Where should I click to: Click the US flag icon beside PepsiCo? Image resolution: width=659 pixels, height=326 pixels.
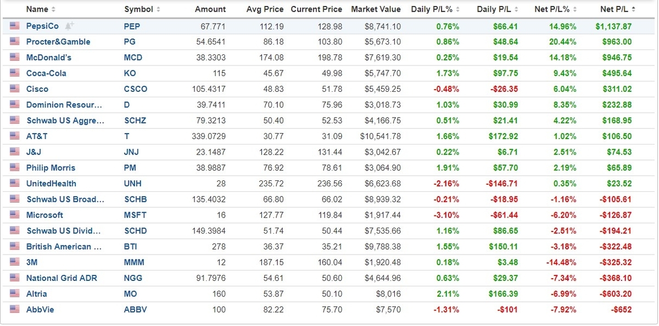tap(14, 26)
